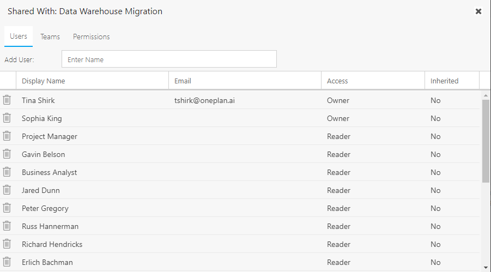Click the scrollbar down arrow

pos(486,268)
